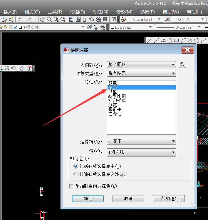This screenshot has width=208, height=220.
Task: Expand the layer dropdown showing 1粗实线
Action: (x=83, y=27)
